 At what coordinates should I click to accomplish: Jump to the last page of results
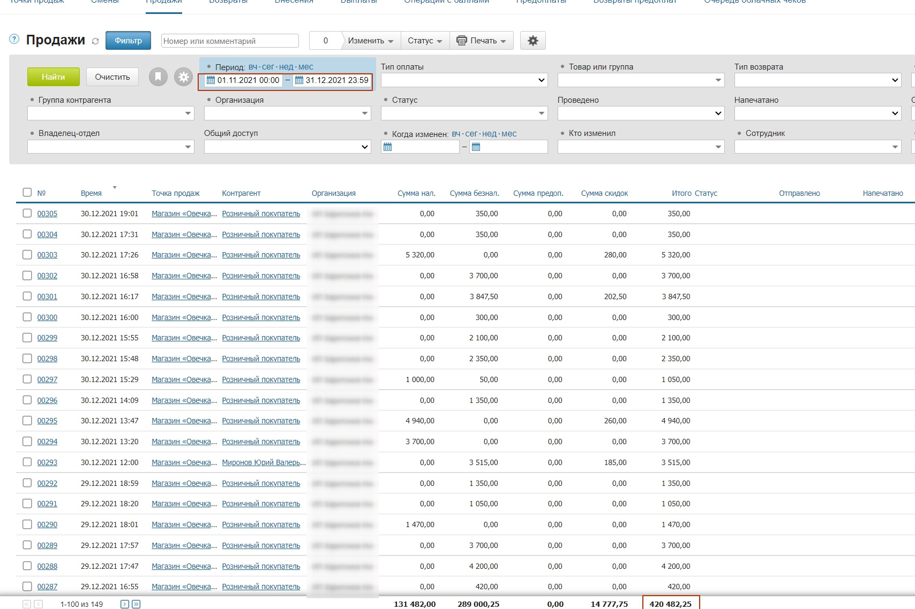pyautogui.click(x=136, y=604)
